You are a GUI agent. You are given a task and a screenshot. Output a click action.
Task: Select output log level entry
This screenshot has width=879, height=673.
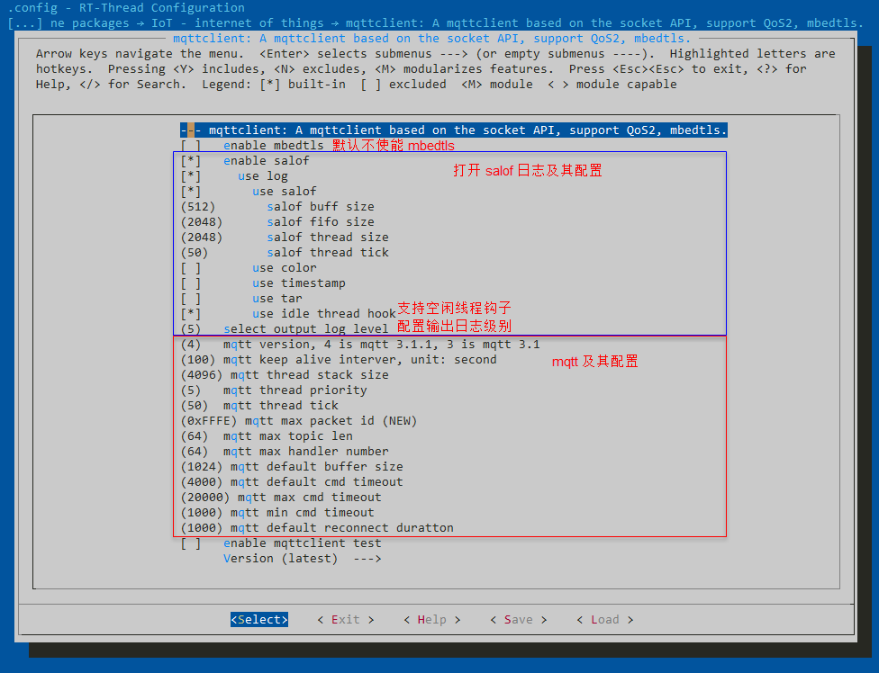285,329
